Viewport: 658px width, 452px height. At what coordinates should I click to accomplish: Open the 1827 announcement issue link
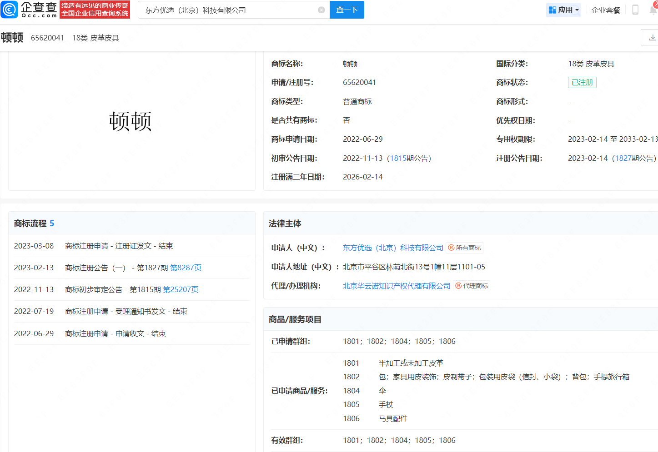pos(623,158)
